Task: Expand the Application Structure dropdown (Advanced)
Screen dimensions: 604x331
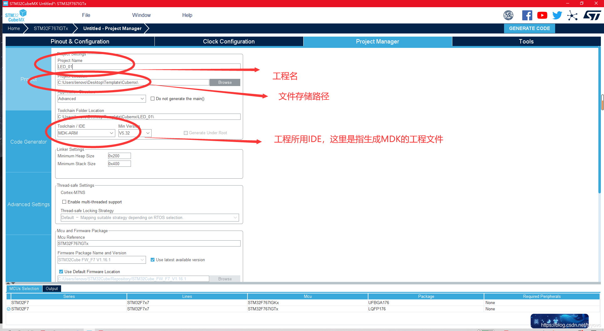Action: pyautogui.click(x=102, y=99)
